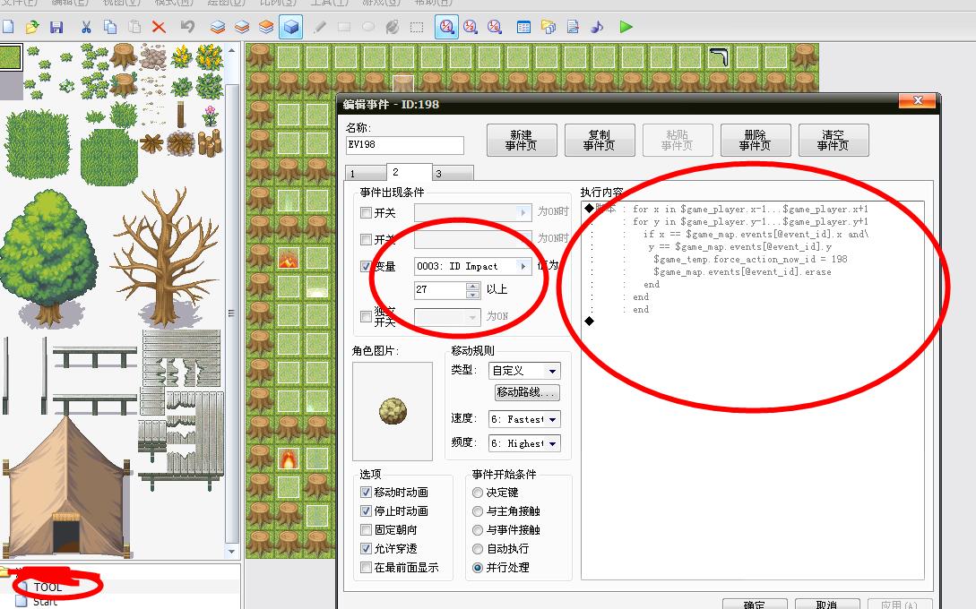Enable the first 开关 condition checkbox

[x=366, y=213]
